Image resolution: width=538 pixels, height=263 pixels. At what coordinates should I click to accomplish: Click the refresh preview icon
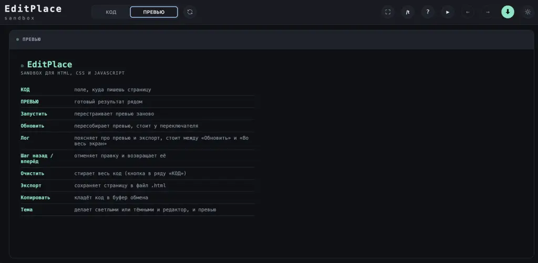[190, 12]
